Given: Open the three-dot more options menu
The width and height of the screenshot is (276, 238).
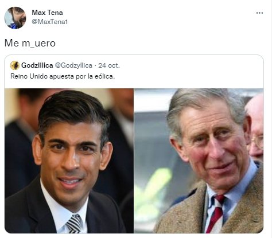Looking at the screenshot, I should pos(259,13).
